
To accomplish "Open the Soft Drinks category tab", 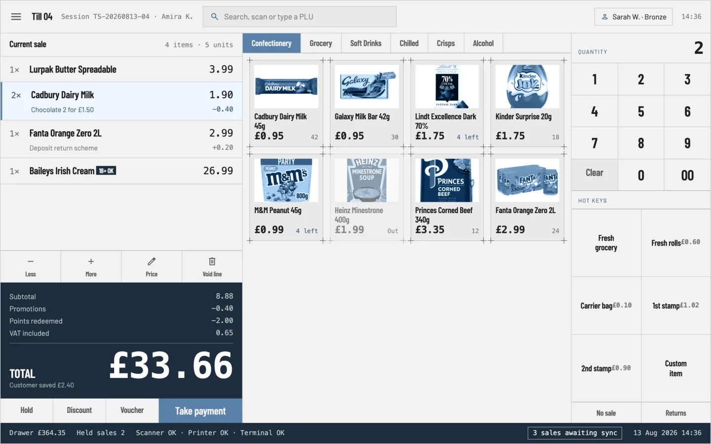I will 366,43.
